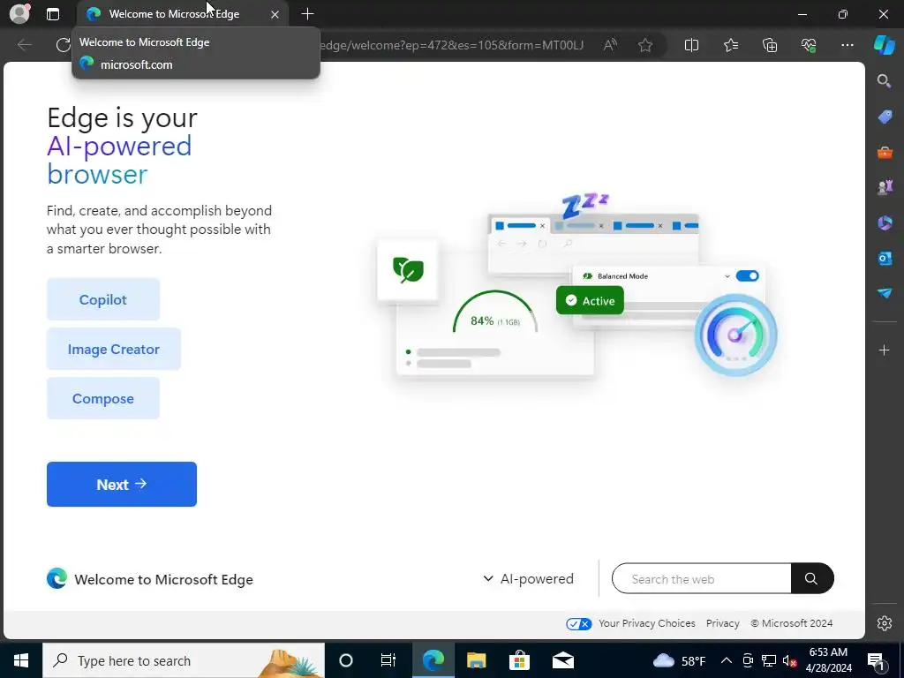Open Browser essentials heart icon
Screen dimensions: 904x678
809,45
